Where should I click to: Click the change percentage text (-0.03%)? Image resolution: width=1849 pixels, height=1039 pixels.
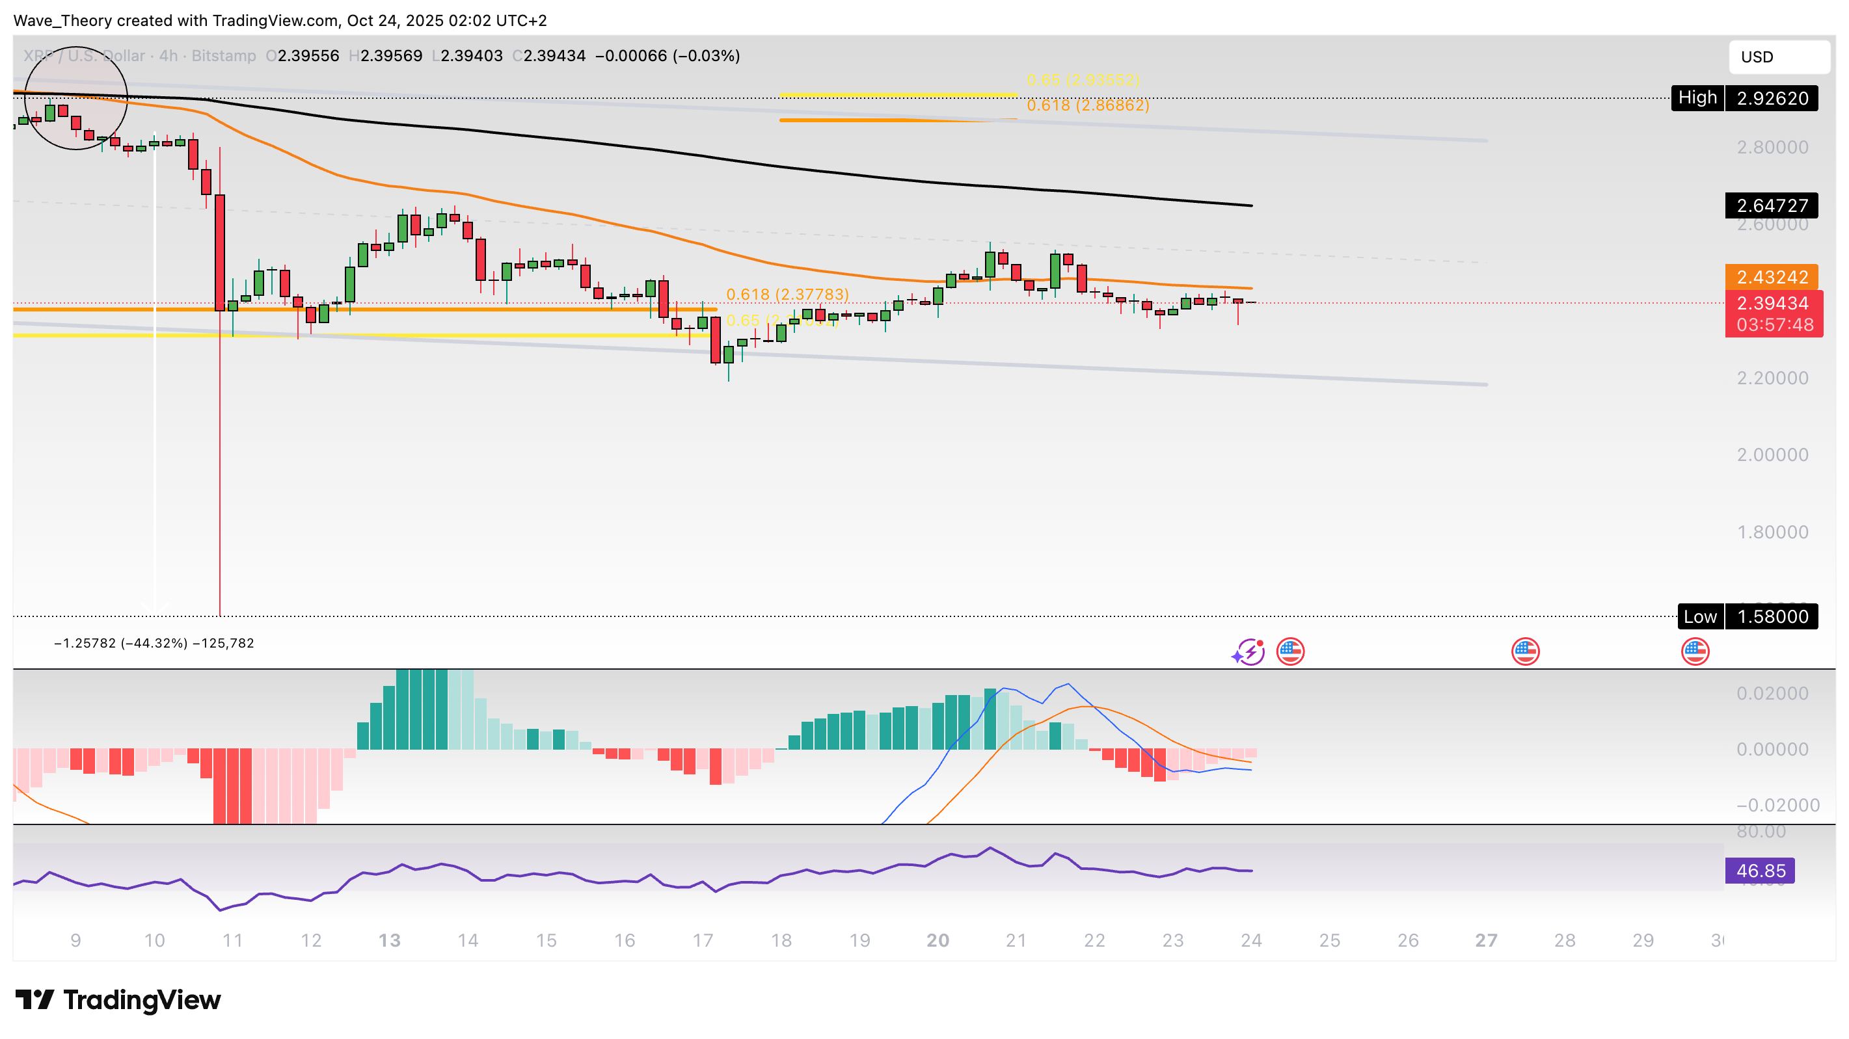[x=709, y=55]
